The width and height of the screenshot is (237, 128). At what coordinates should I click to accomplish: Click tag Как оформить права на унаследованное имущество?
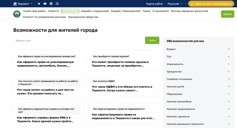tap(47, 56)
